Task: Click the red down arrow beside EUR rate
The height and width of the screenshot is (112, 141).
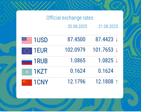Action: tap(117, 50)
